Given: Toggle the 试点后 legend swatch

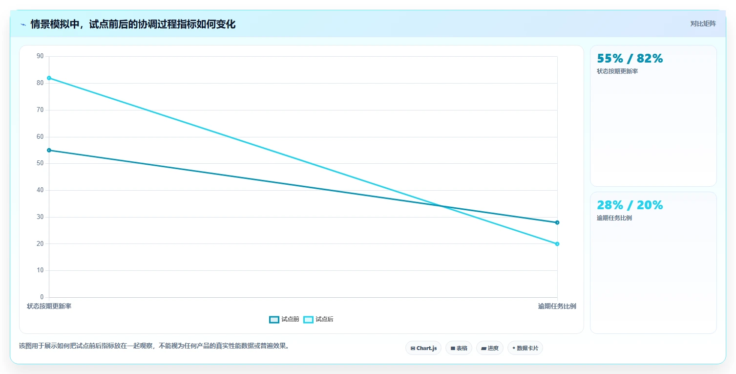Looking at the screenshot, I should click(x=308, y=320).
